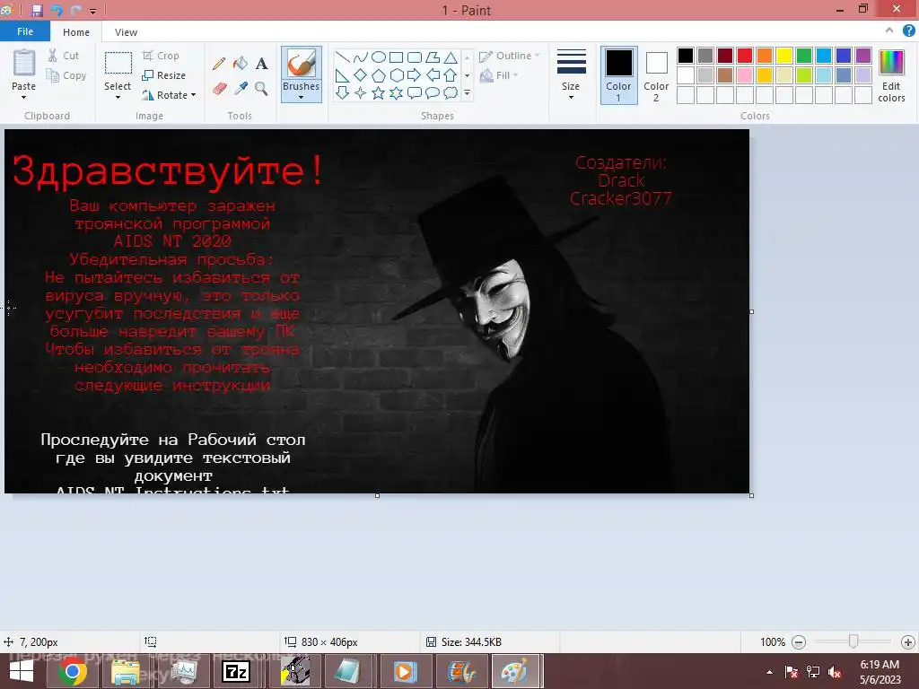Choose the Five-point star shape
The height and width of the screenshot is (689, 919).
pyautogui.click(x=379, y=92)
